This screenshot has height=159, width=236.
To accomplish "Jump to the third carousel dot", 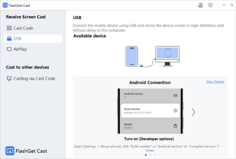I will tap(155, 155).
